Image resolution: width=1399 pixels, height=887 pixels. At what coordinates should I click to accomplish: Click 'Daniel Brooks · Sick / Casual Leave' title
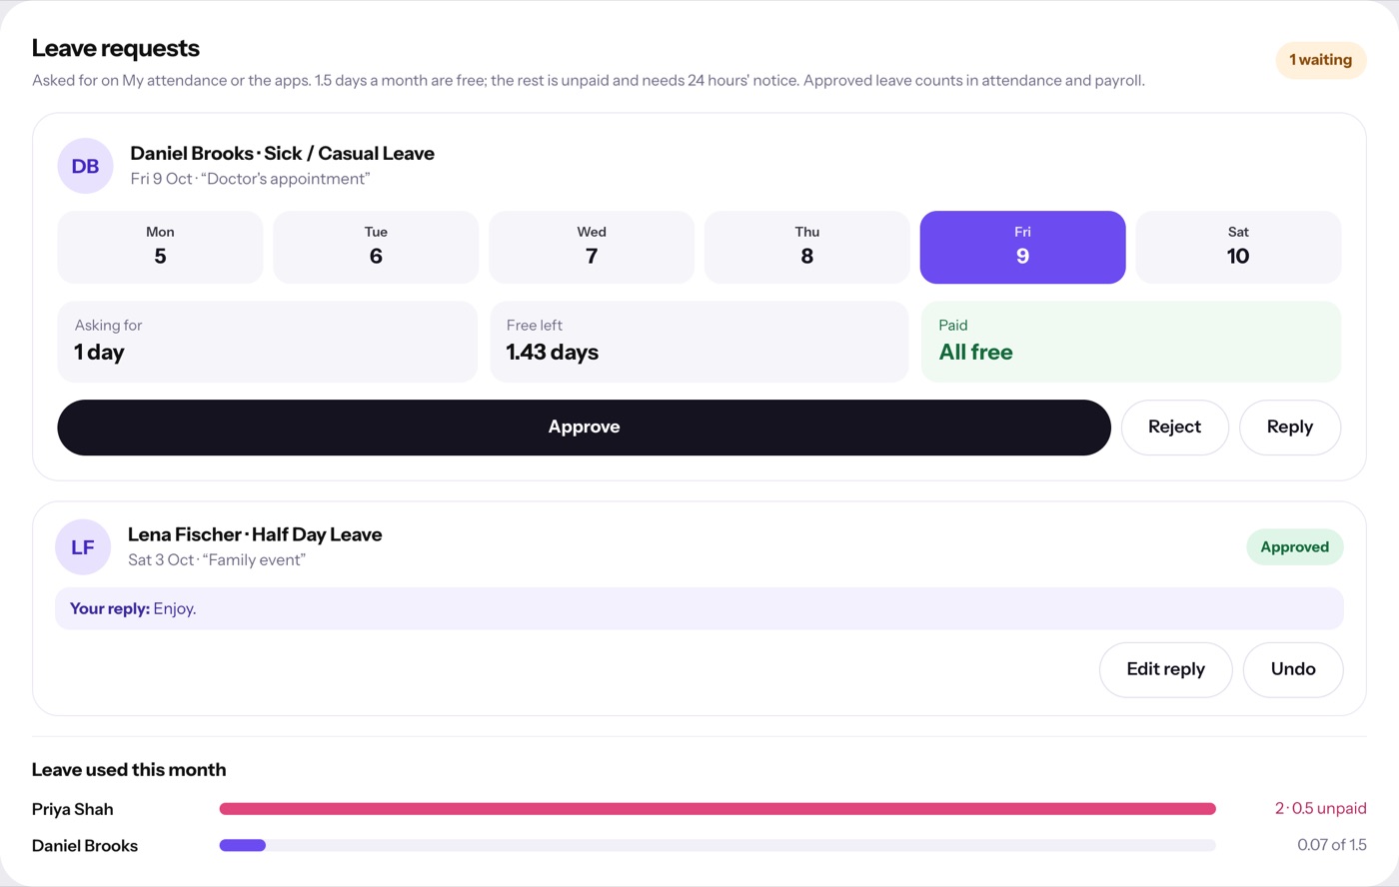(x=282, y=153)
